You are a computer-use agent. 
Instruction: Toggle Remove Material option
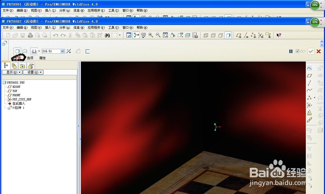[x=78, y=51]
